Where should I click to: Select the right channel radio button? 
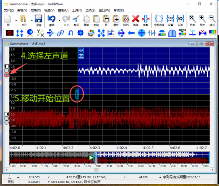(6, 122)
